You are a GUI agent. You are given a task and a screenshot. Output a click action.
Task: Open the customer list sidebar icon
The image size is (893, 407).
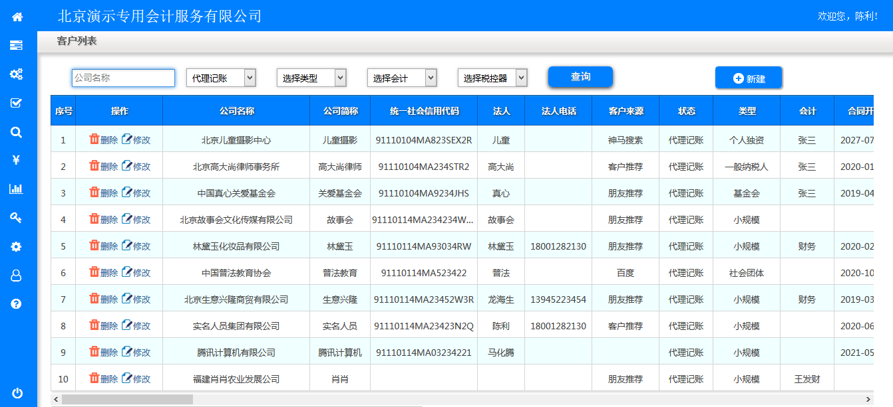(x=17, y=45)
